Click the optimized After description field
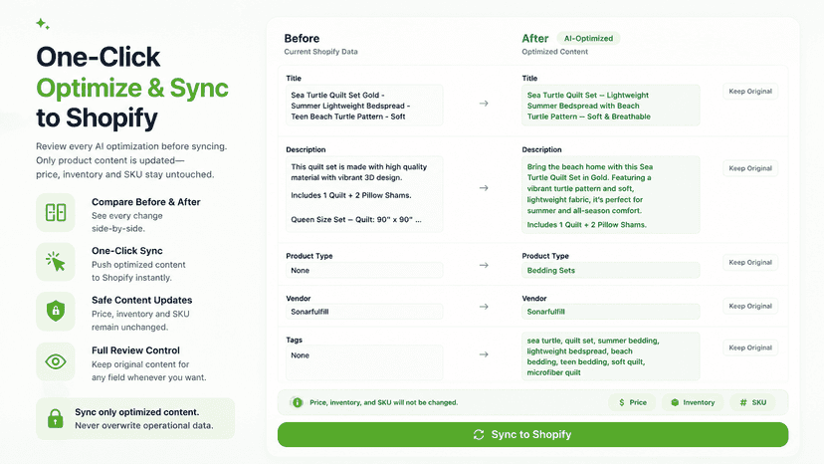 click(x=611, y=194)
